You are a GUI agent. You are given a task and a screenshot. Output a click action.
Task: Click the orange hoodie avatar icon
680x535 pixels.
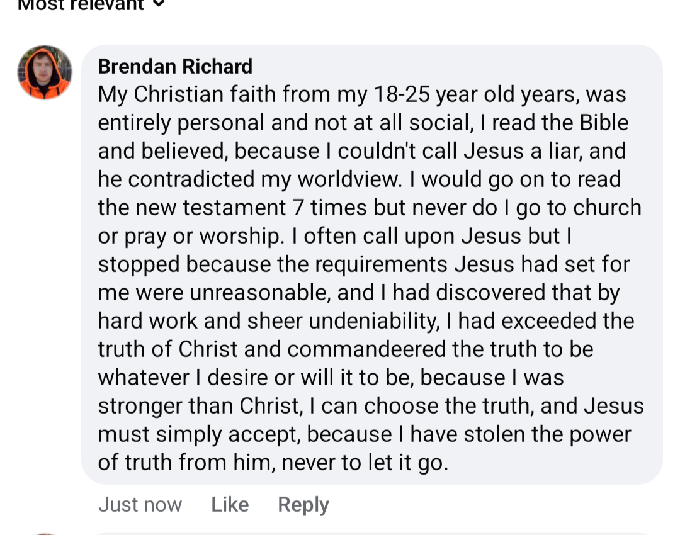tap(45, 72)
